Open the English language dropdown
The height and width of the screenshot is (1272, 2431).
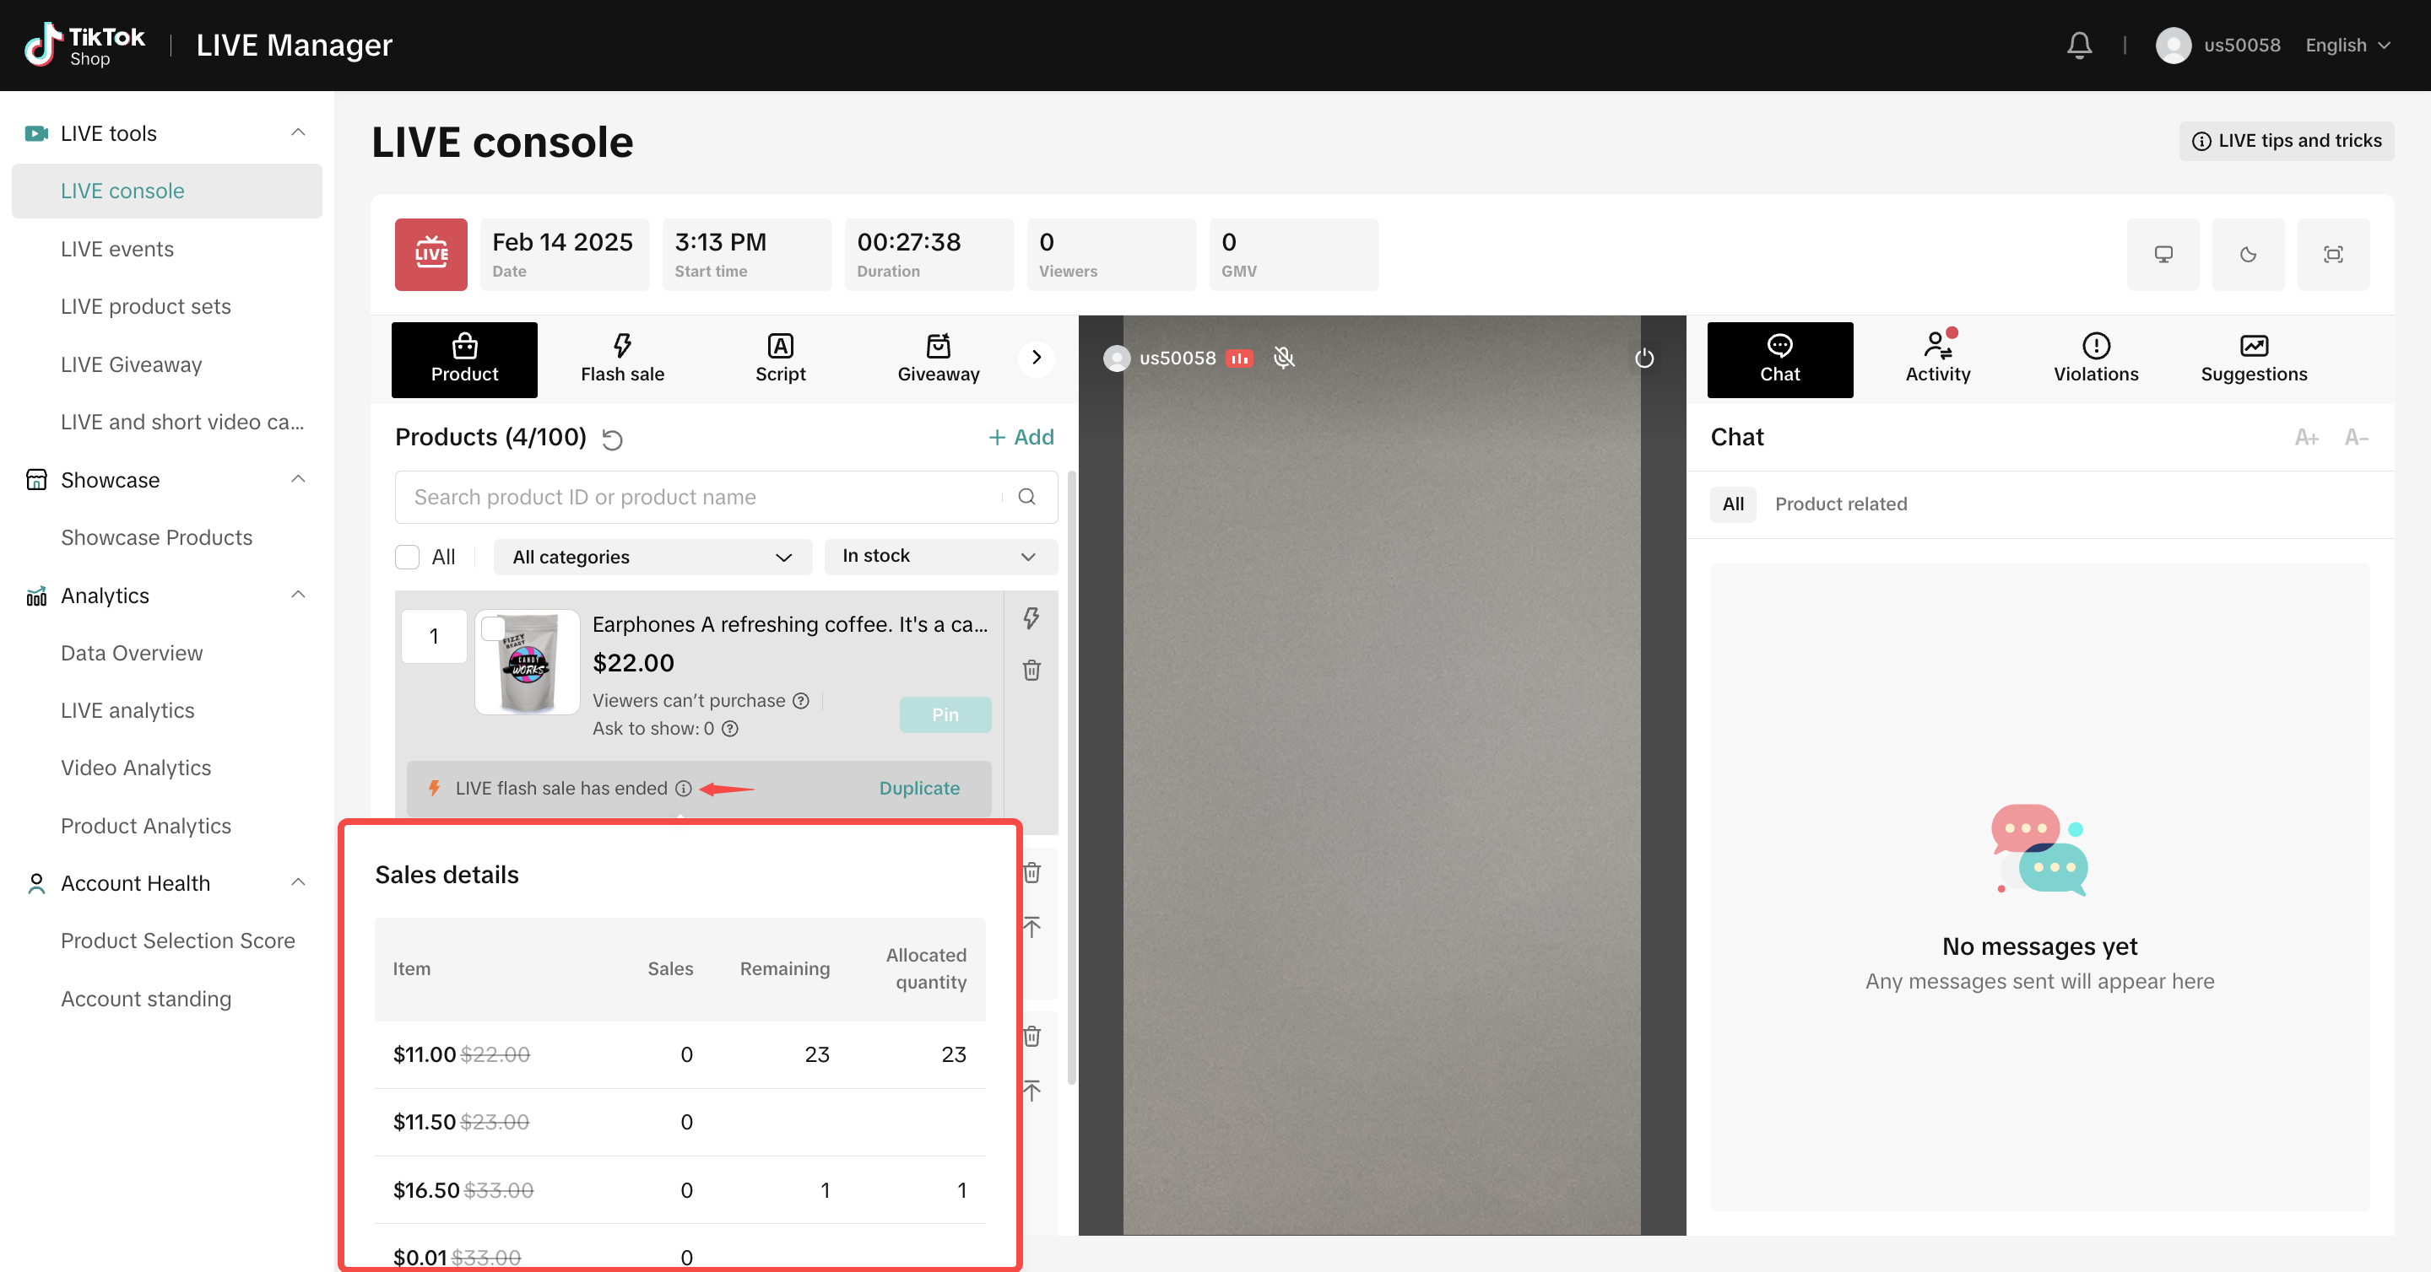pyautogui.click(x=2347, y=46)
